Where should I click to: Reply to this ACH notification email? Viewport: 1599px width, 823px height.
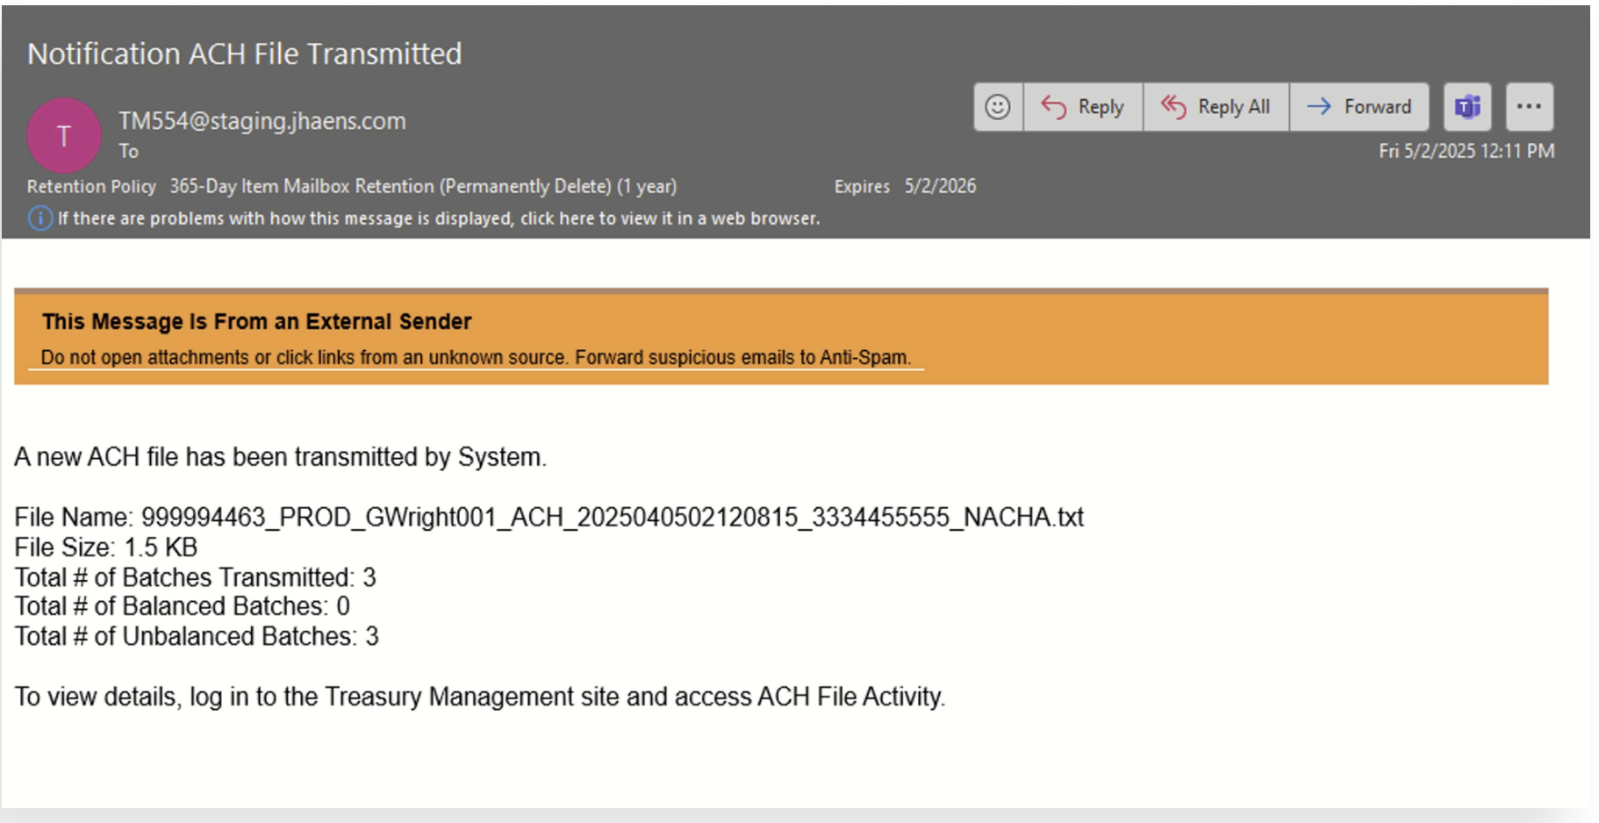(x=1083, y=107)
